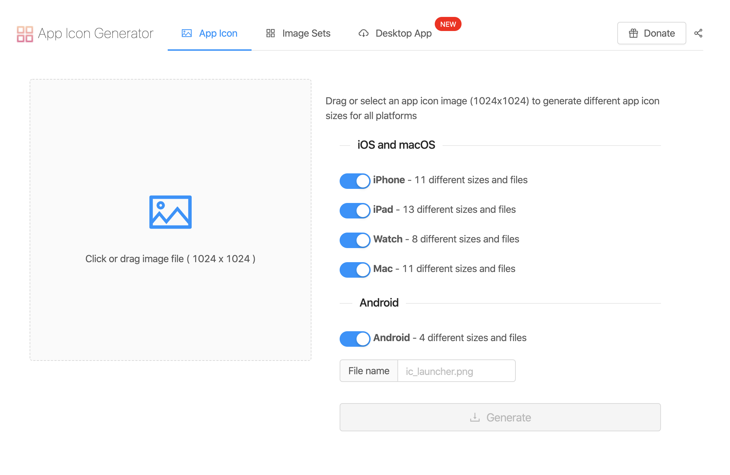Click the blue image placeholder icon

170,212
